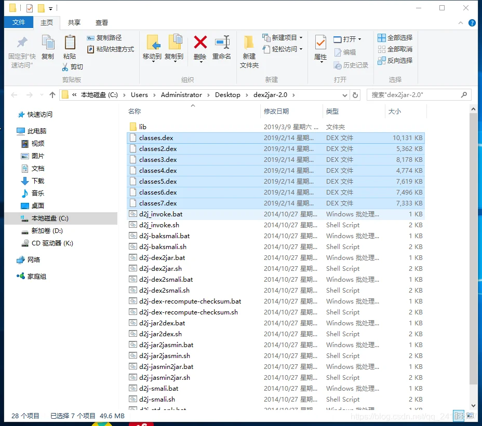Screen dimensions: 482x426
Task: Select New Volume (D:) drive
Action: pos(42,231)
